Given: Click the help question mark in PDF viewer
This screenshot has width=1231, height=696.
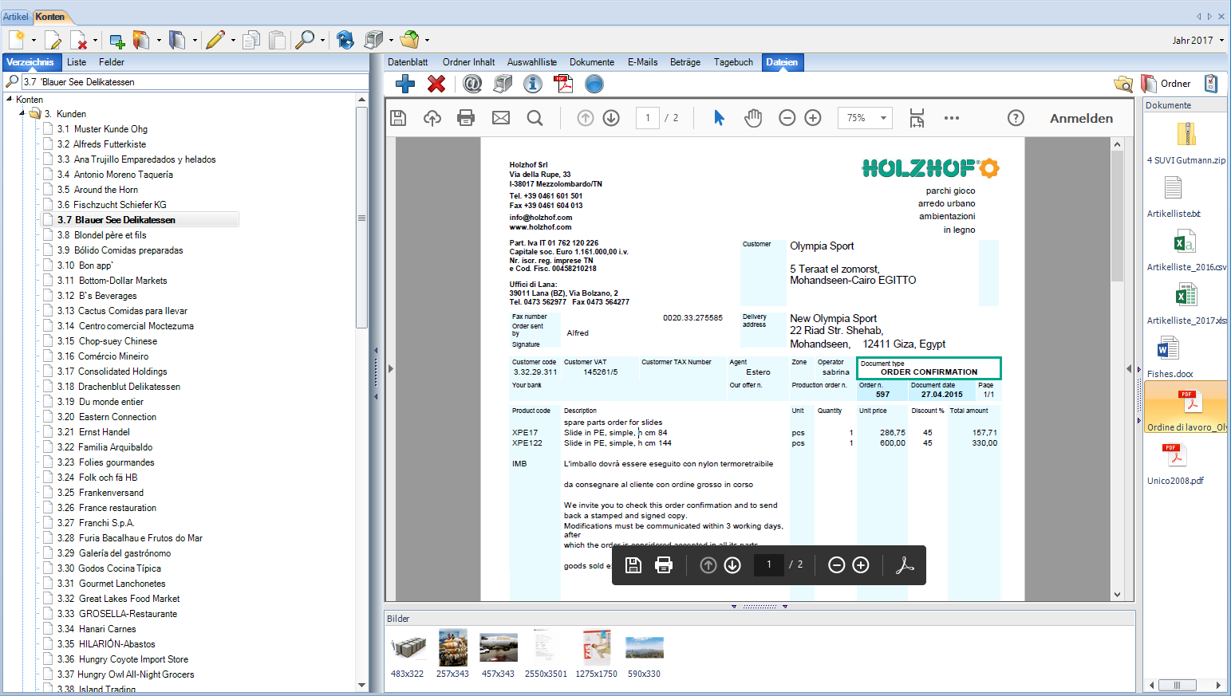Looking at the screenshot, I should tap(1016, 118).
